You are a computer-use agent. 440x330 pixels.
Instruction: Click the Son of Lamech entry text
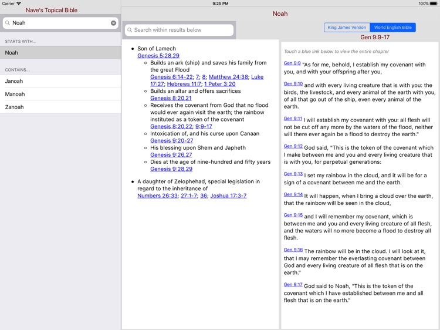pos(157,49)
